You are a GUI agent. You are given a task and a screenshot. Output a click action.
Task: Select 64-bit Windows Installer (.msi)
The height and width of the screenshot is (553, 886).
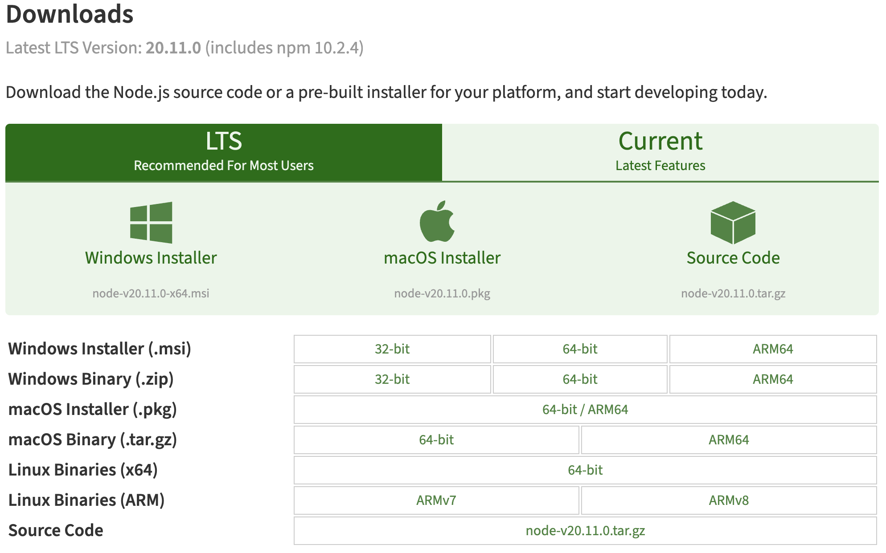pyautogui.click(x=580, y=349)
